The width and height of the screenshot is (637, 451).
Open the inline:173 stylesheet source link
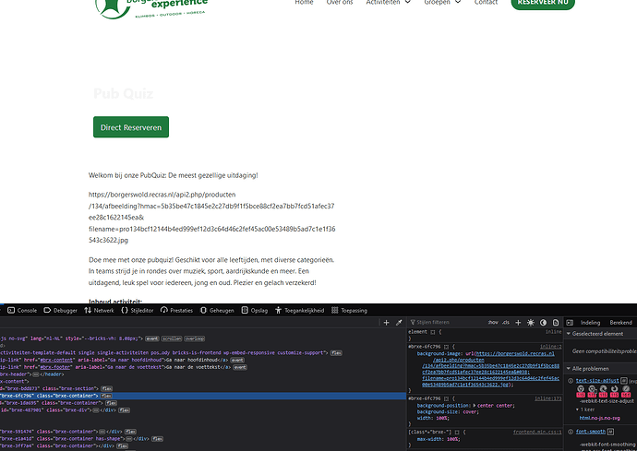click(548, 398)
